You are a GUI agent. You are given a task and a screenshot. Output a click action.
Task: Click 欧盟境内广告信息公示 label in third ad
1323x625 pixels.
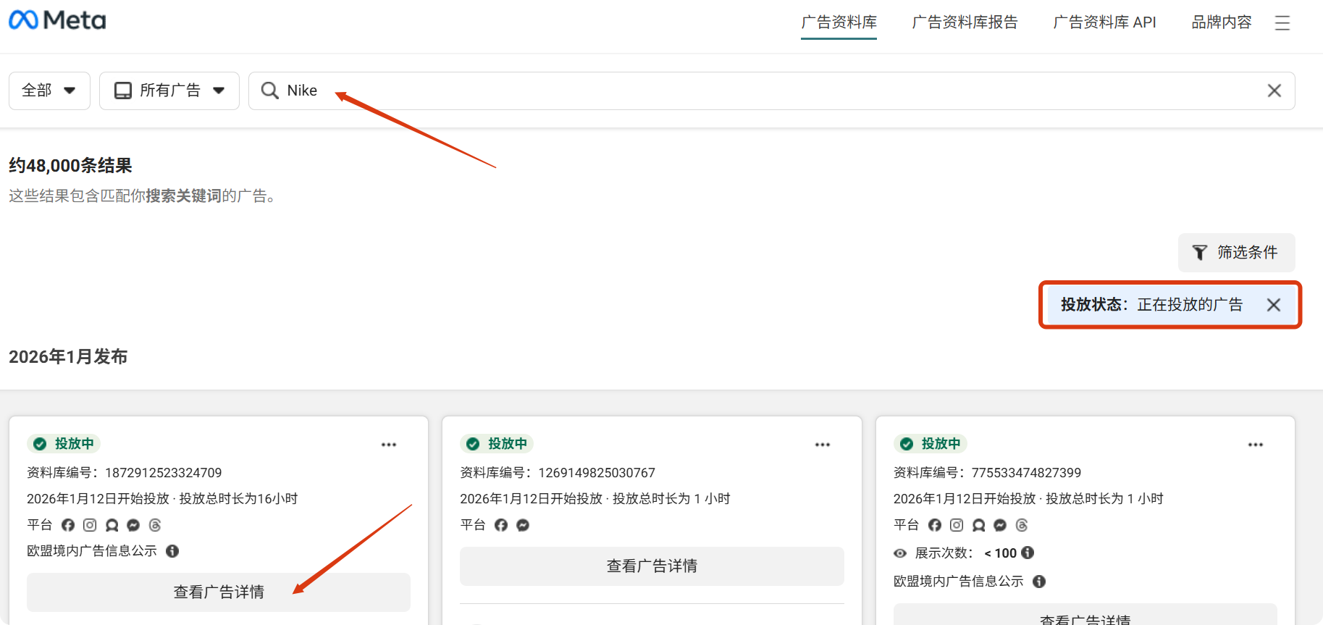958,582
